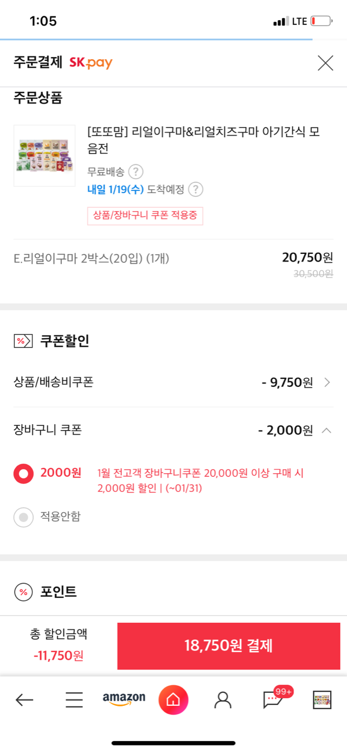Select the 적용안함 radio option

pos(23,517)
